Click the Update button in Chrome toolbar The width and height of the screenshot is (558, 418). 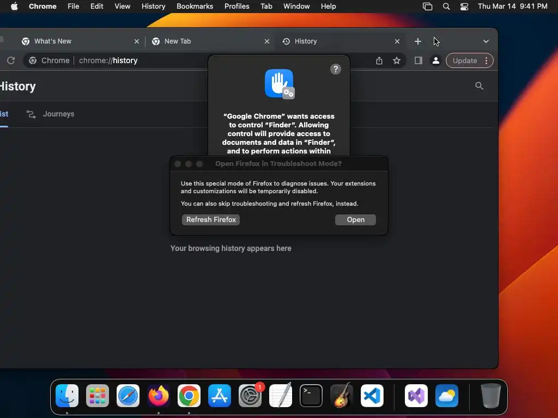(x=464, y=60)
